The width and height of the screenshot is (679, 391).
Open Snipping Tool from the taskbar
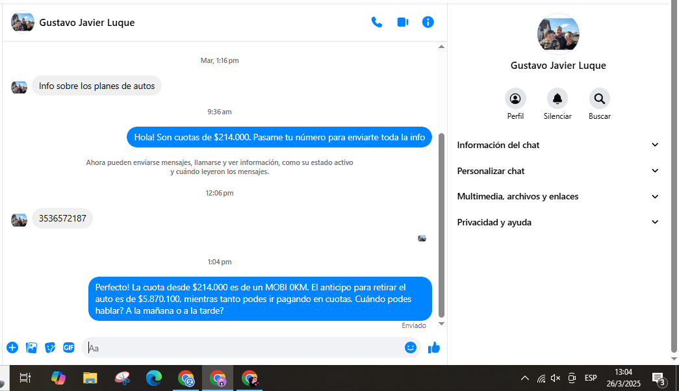pos(123,379)
